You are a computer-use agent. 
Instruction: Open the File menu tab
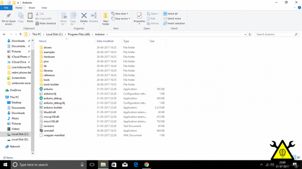[6, 8]
